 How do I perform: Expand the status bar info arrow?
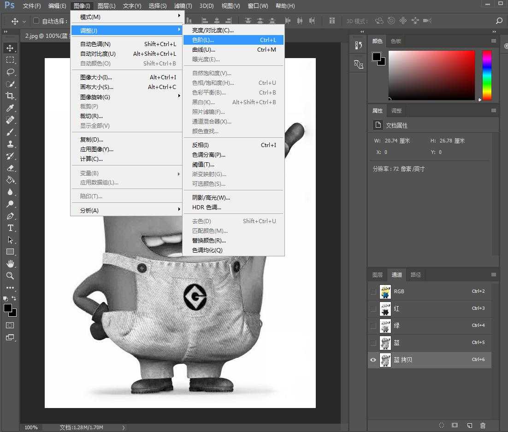(124, 427)
